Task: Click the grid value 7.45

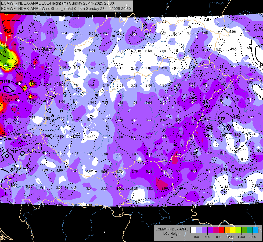Action: (x=120, y=154)
